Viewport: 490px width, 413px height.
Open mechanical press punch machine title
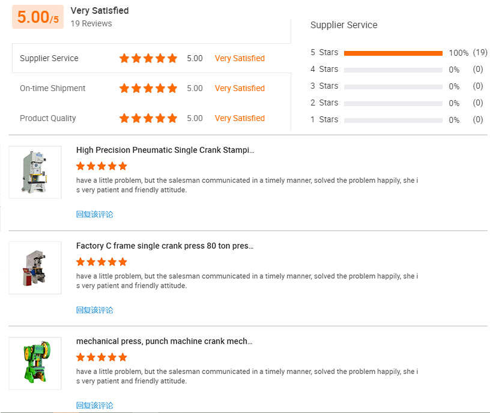tap(164, 341)
